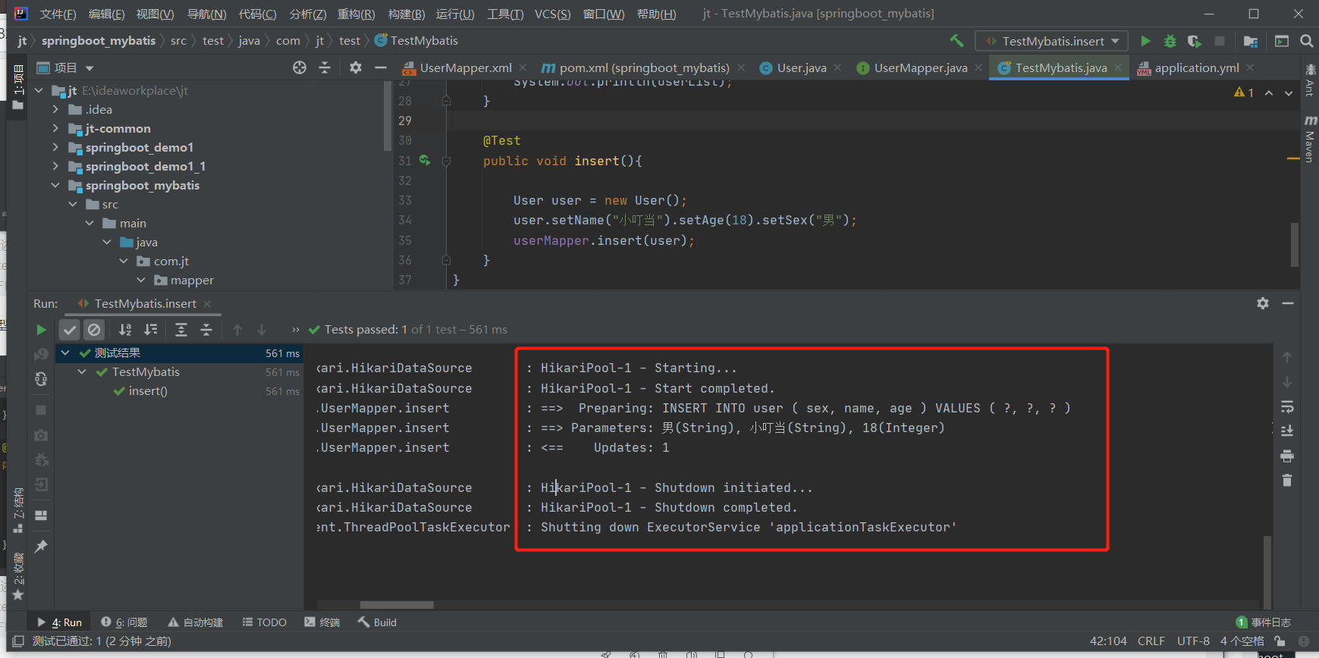Expand all test results

click(x=181, y=330)
